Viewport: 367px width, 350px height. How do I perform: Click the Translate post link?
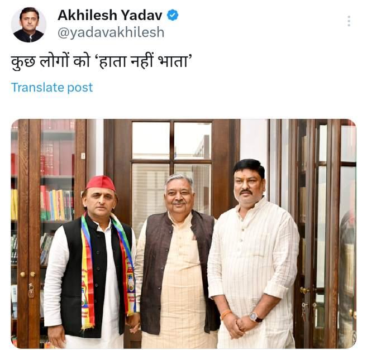[52, 88]
